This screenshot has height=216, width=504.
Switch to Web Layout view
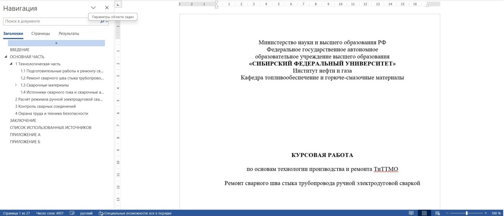pyautogui.click(x=437, y=213)
